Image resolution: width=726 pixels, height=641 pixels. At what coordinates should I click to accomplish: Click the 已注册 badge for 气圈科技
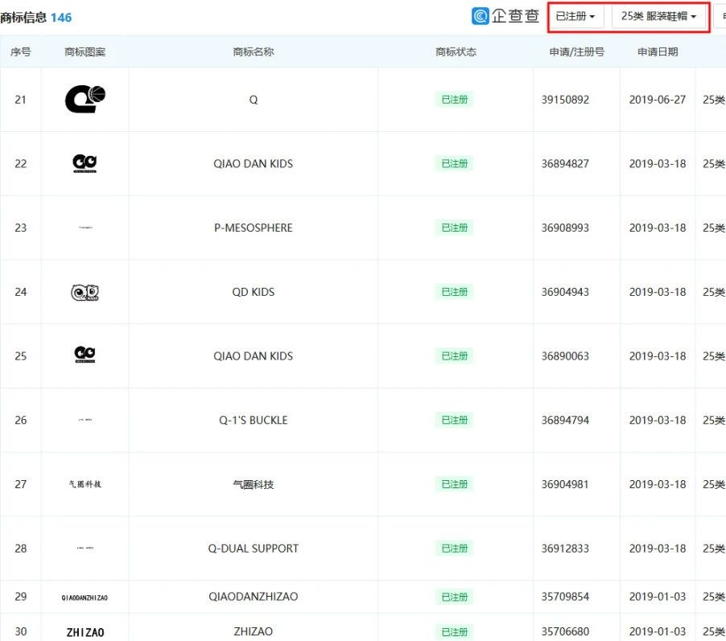[x=454, y=484]
